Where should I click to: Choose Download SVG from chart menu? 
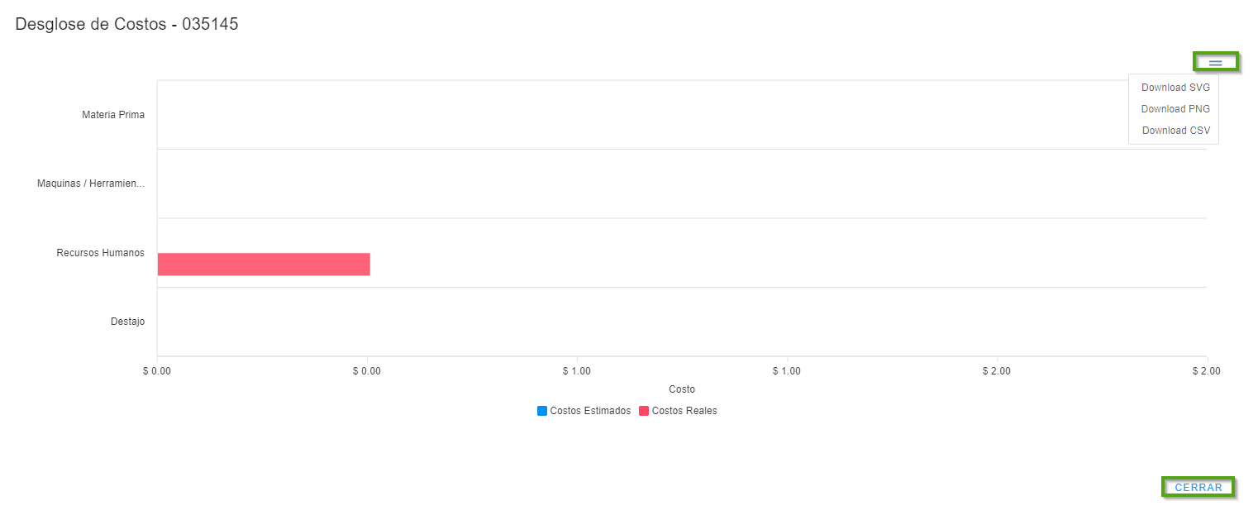[x=1175, y=88]
